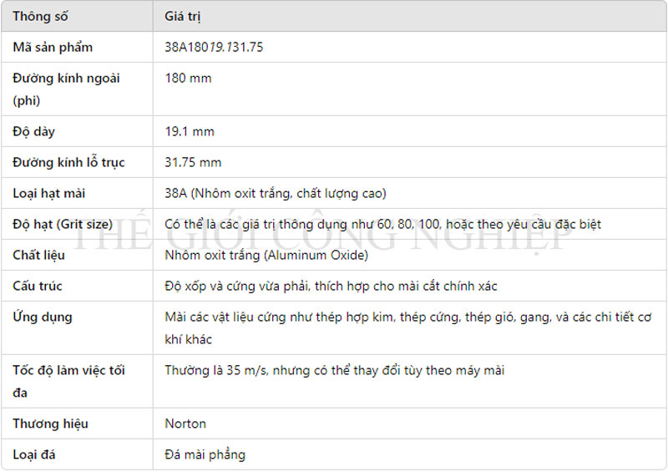Select the "Nhôm oxit trắng (Aluminum Oxide)" value
The height and width of the screenshot is (472, 668).
(266, 256)
